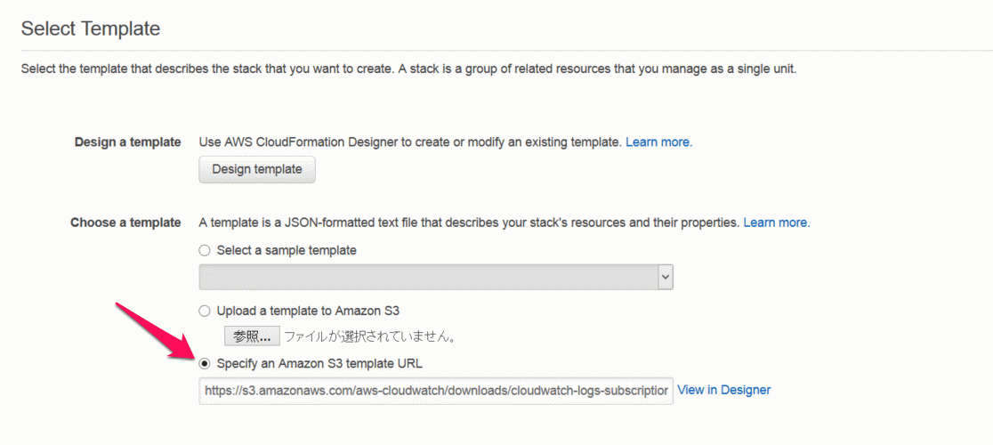The image size is (993, 445).
Task: Open Learn more link for Design a template
Action: point(658,142)
